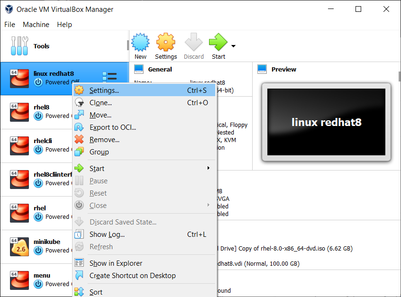Image resolution: width=401 pixels, height=297 pixels.
Task: Select the rhelcli virtual machine icon
Action: 19,146
